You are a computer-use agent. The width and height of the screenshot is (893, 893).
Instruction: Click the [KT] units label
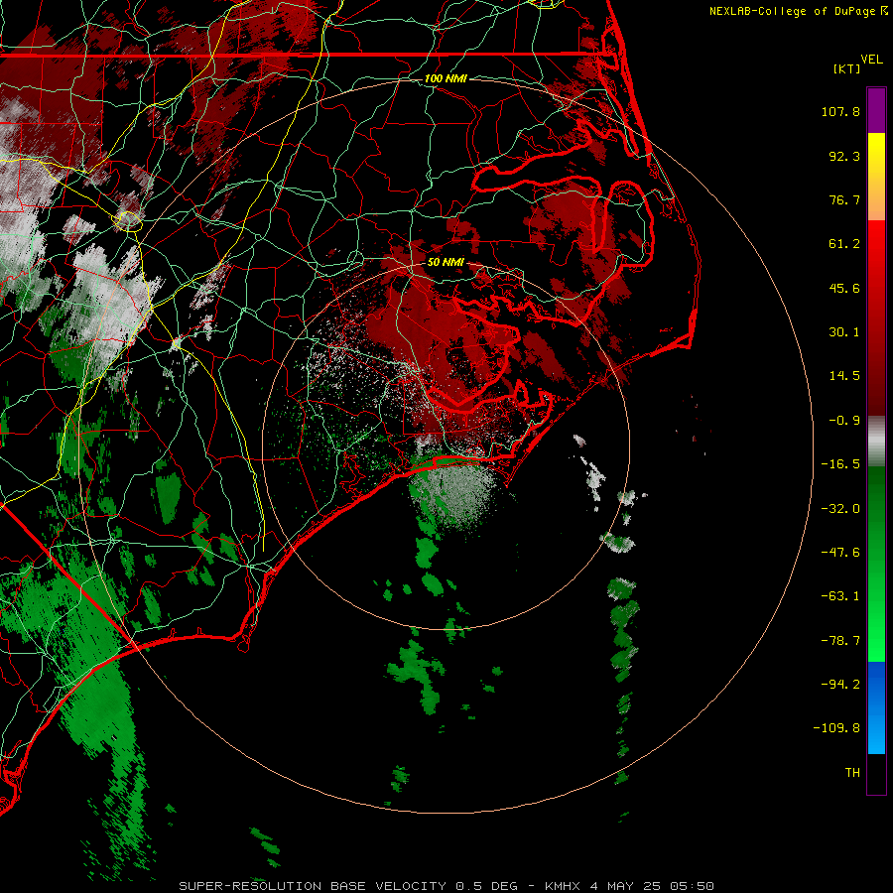coord(846,68)
